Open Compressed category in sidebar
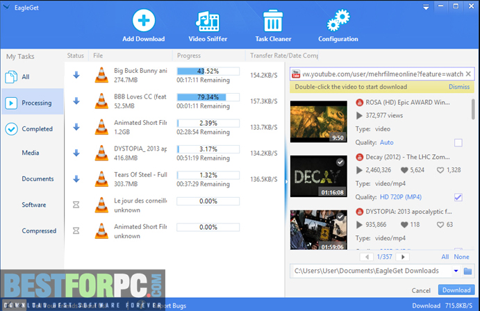Screen dimensions: 480x311 [39, 230]
